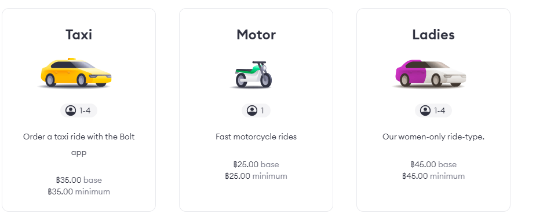This screenshot has width=536, height=221.
Task: Select the Motor heading
Action: [256, 35]
